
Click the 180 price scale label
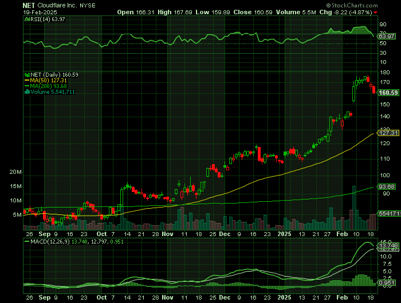tap(384, 73)
